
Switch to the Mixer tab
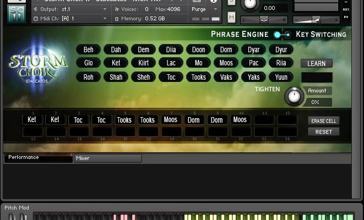click(x=107, y=158)
